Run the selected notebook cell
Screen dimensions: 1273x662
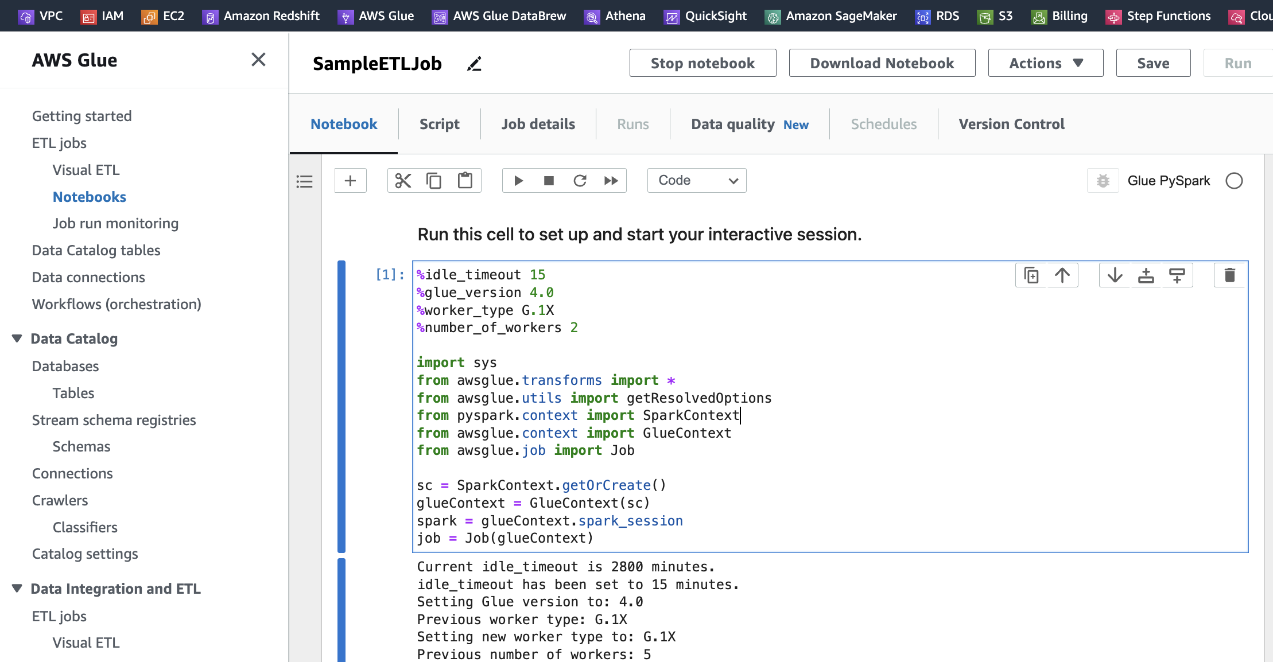click(518, 180)
